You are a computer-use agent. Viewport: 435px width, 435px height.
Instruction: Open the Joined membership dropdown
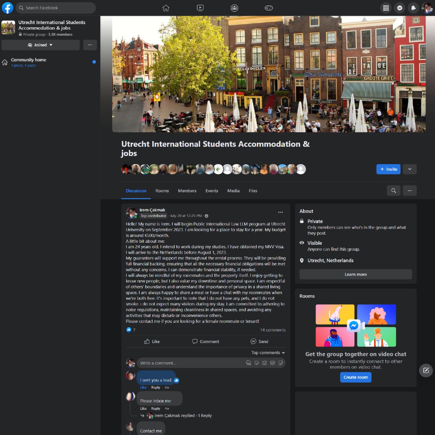40,45
